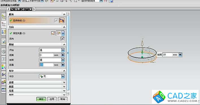Click the 反向 reverse direction icon

(x=62, y=39)
